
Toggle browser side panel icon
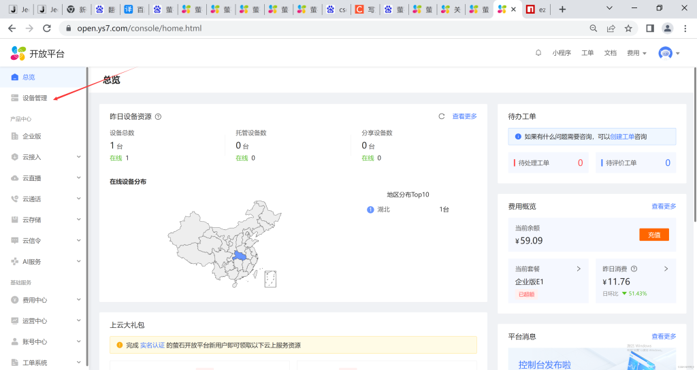coord(650,28)
